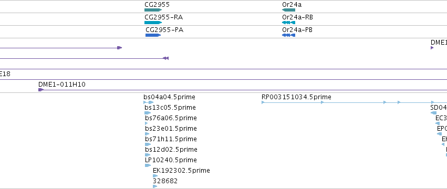Select the Or24a gene arrow glyph
The image size is (447, 189).
(288, 10)
